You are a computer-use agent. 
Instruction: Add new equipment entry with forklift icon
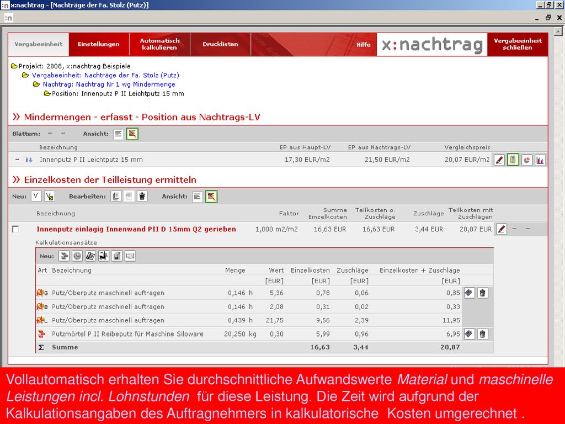pos(104,256)
